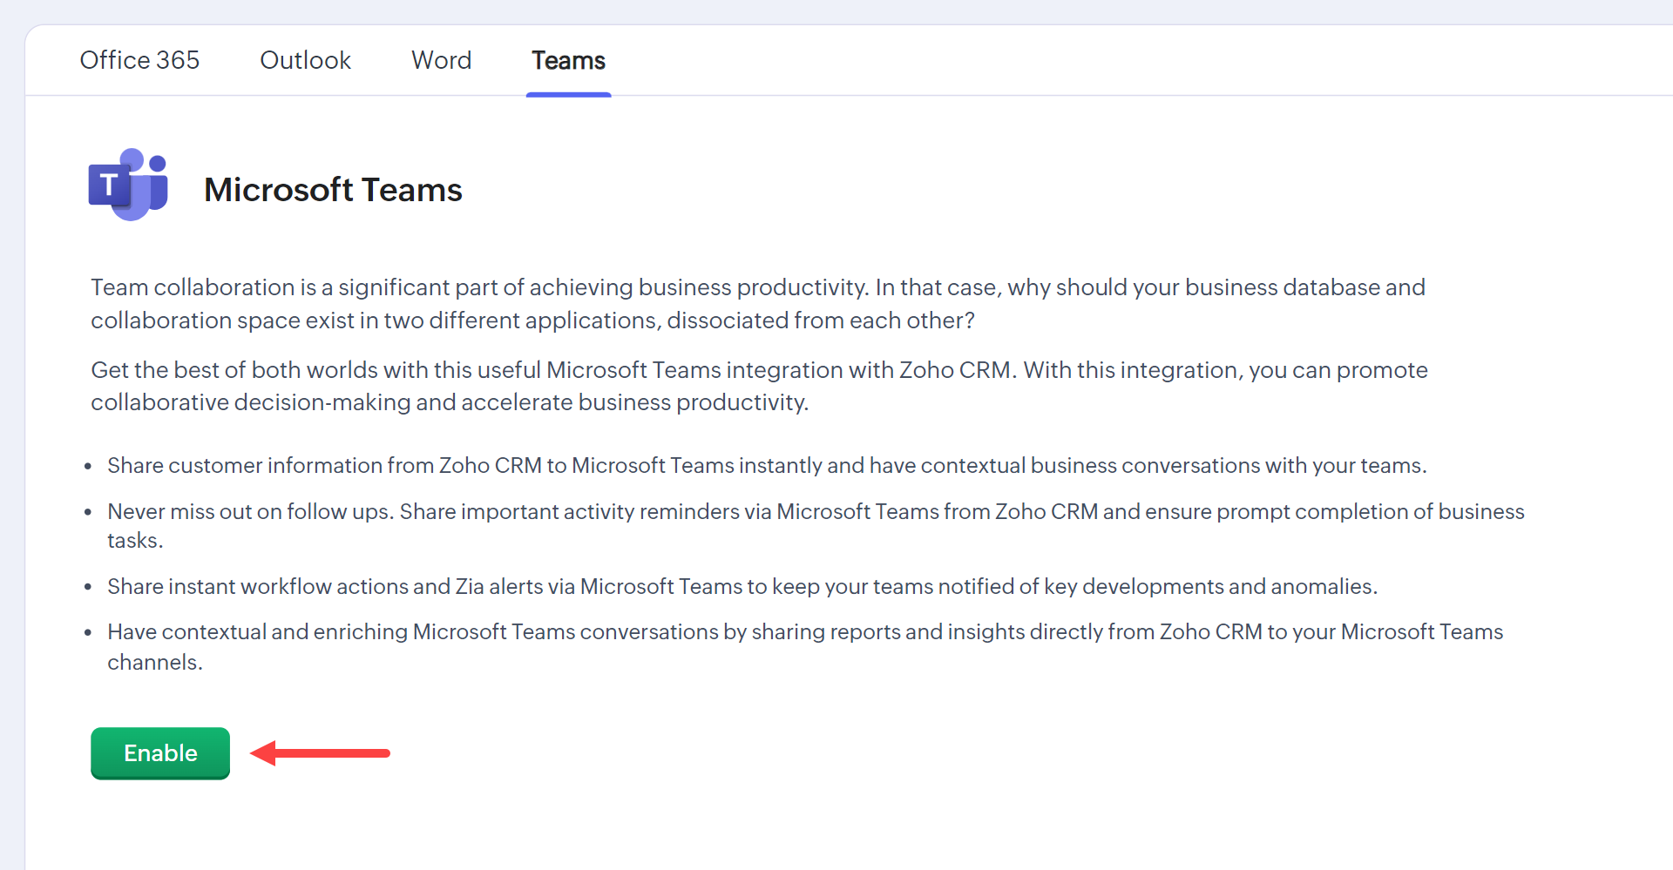Screen dimensions: 1673x870
Task: Enable the Microsoft Teams integration
Action: click(x=160, y=753)
